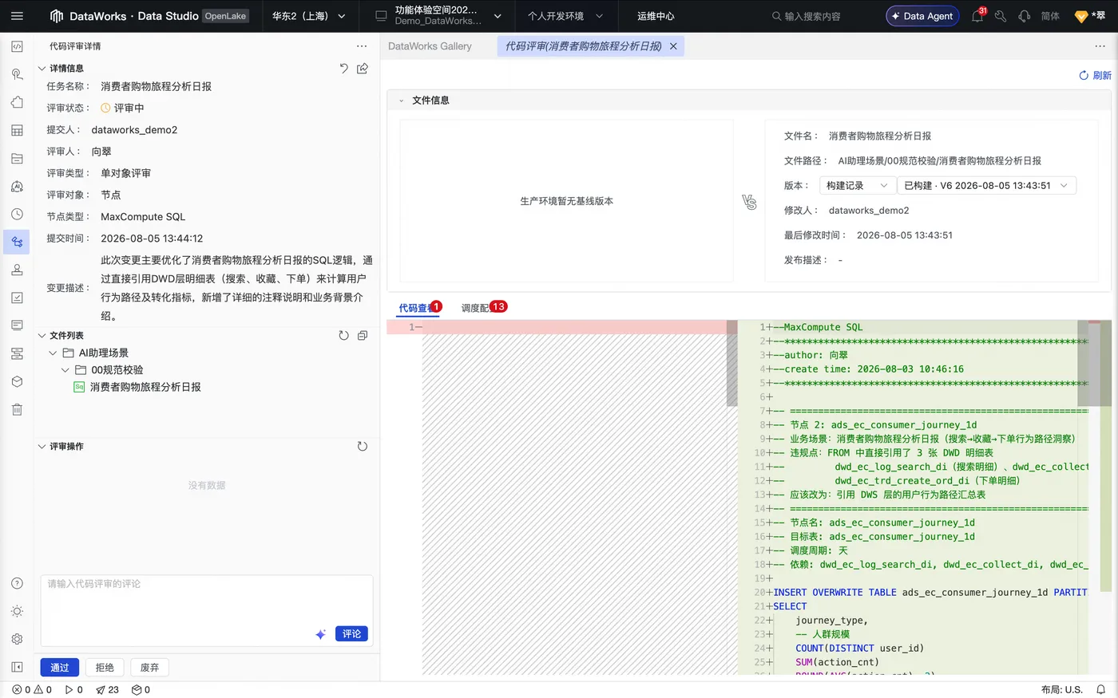Click the share icon in 详情信息 section

[363, 69]
